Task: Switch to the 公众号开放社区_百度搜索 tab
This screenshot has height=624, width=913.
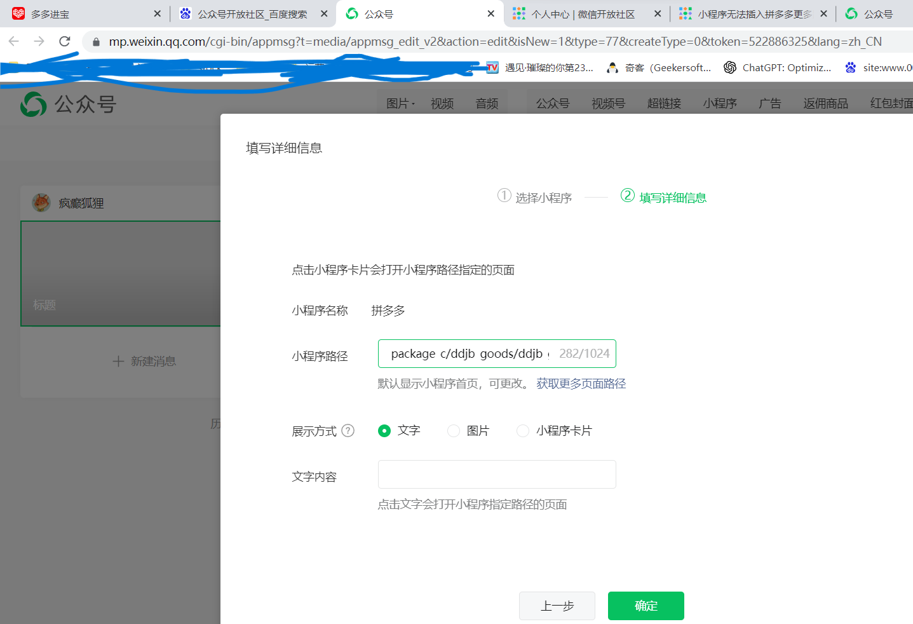Action: (252, 13)
